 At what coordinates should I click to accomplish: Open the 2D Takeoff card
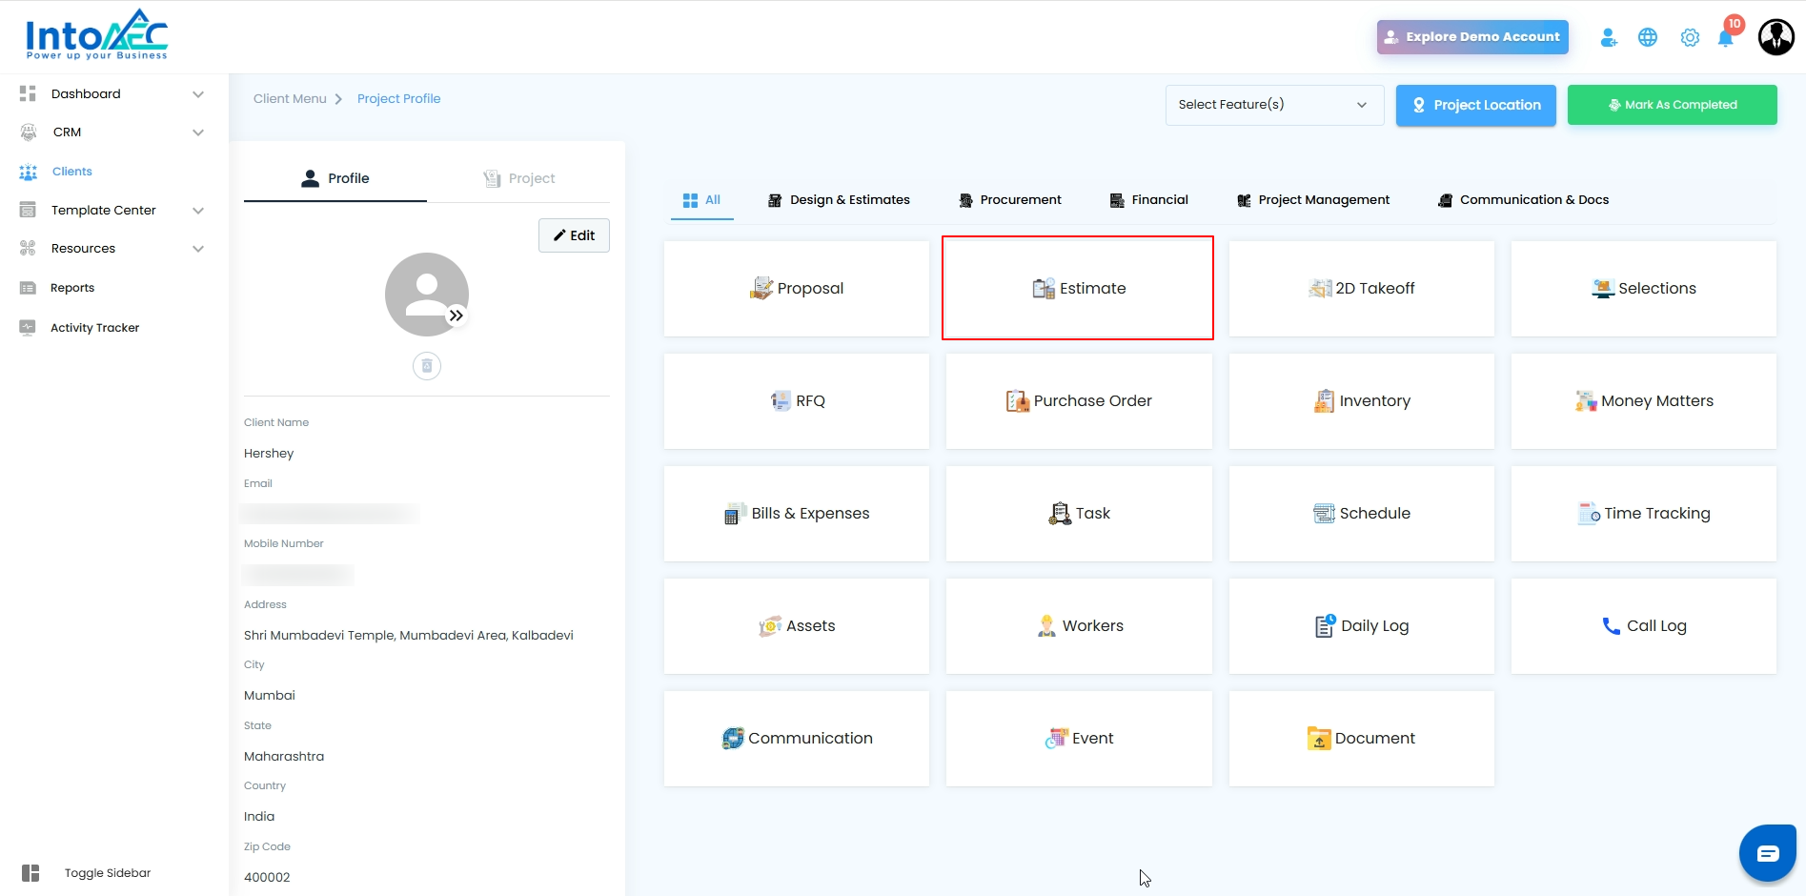coord(1362,288)
